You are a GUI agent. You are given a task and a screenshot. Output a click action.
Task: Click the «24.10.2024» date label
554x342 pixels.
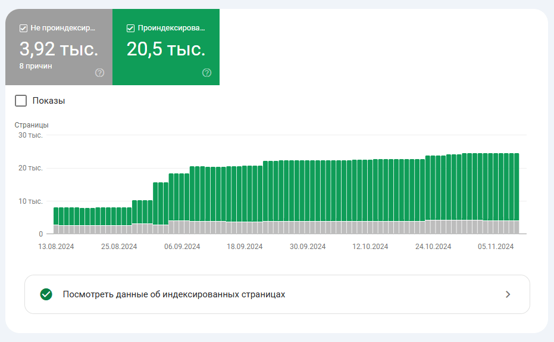pos(433,247)
